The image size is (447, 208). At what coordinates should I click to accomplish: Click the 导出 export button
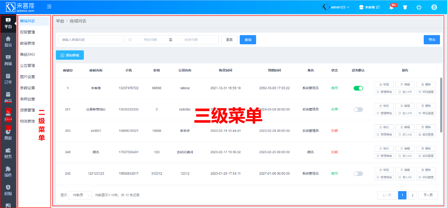coord(432,40)
